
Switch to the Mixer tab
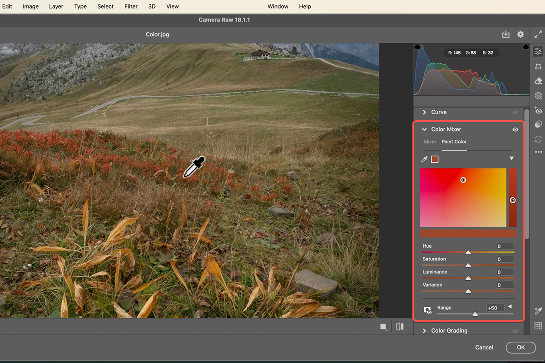pos(430,142)
